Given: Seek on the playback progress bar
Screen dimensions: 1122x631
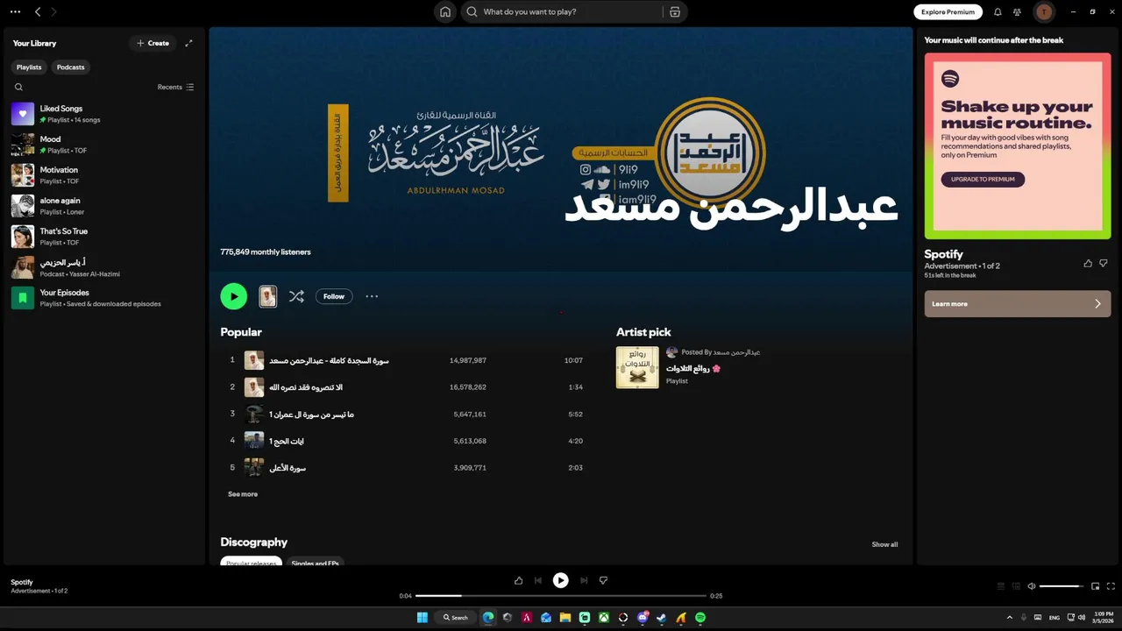Looking at the screenshot, I should click(561, 596).
